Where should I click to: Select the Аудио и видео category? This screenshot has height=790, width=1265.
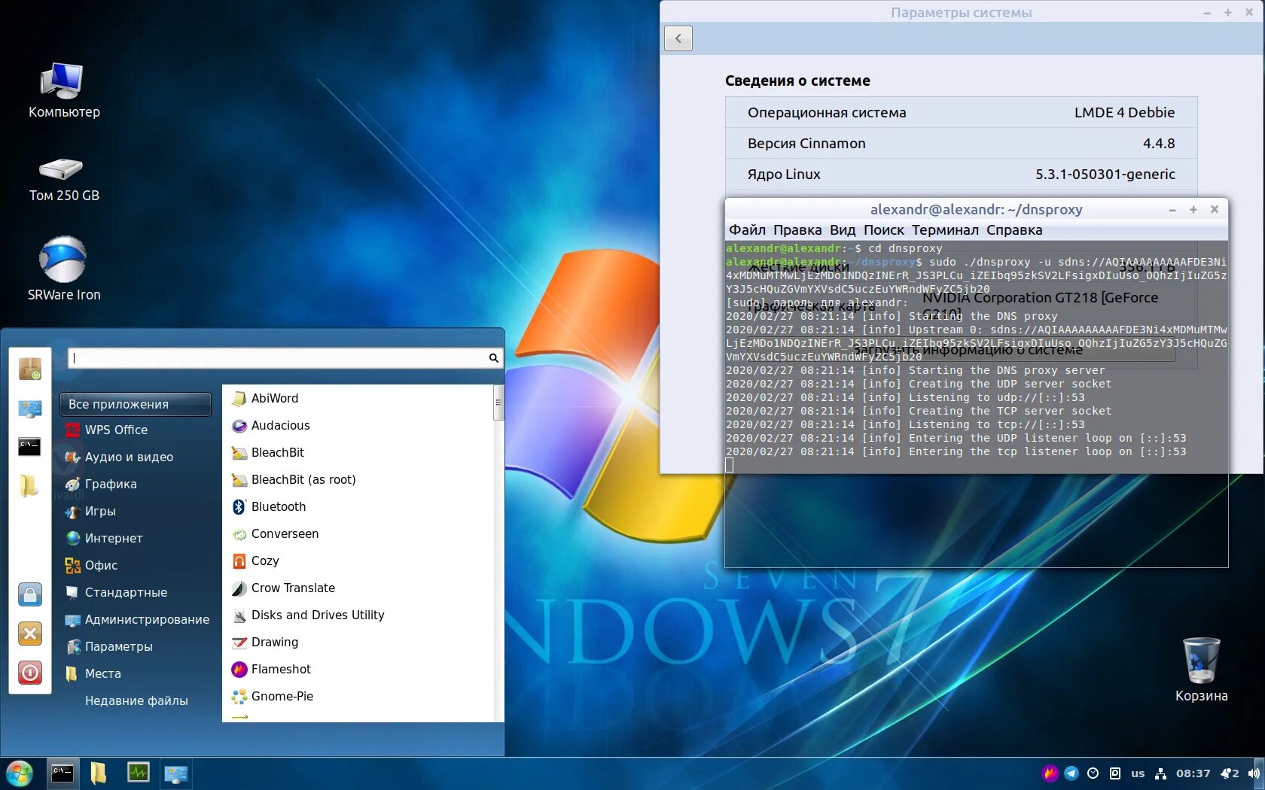point(136,457)
